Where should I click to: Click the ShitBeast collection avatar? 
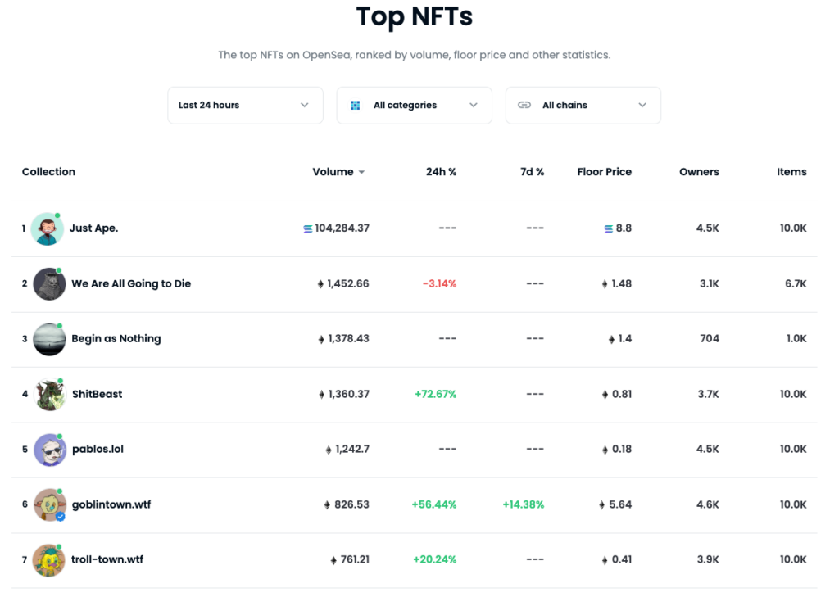click(x=50, y=395)
